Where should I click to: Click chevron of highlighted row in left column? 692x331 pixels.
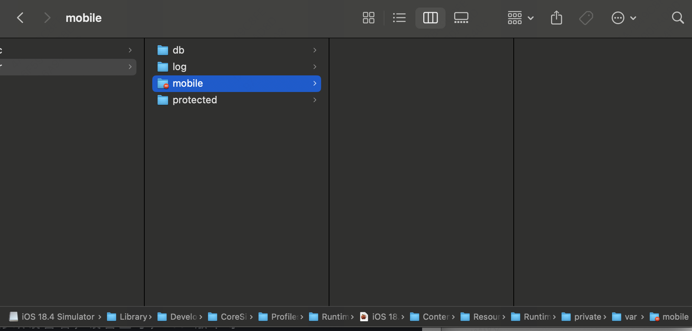pyautogui.click(x=130, y=67)
